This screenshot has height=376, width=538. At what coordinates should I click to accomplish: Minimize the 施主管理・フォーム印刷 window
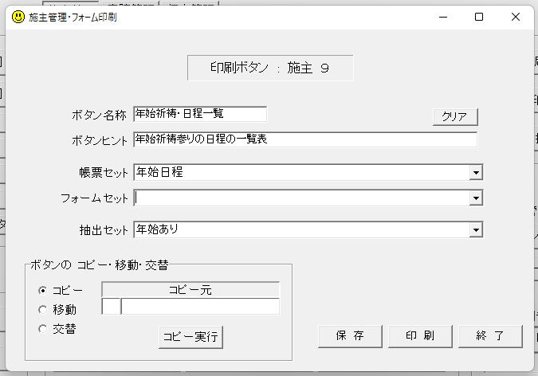[x=442, y=17]
